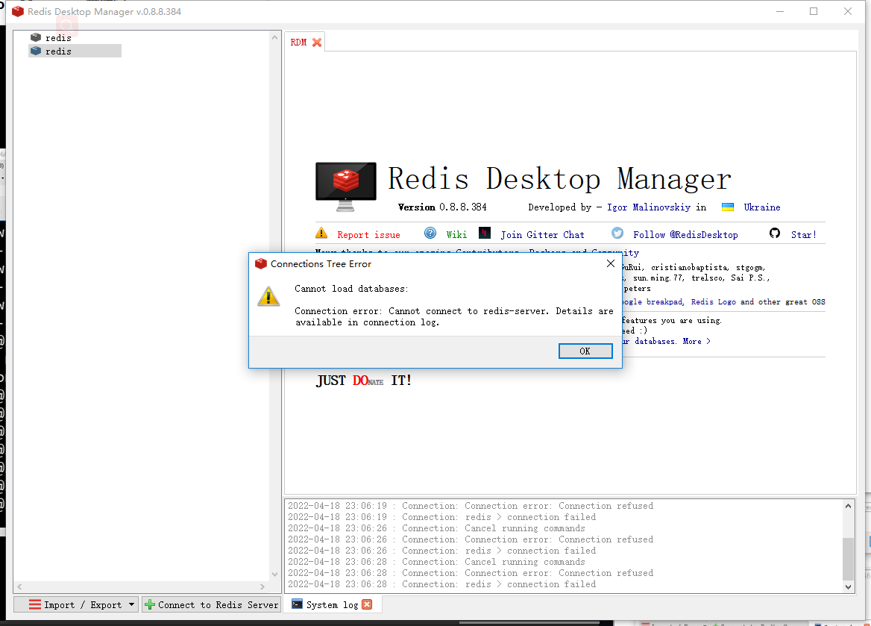
Task: Click the connection tree scroll up arrow
Action: click(x=274, y=37)
